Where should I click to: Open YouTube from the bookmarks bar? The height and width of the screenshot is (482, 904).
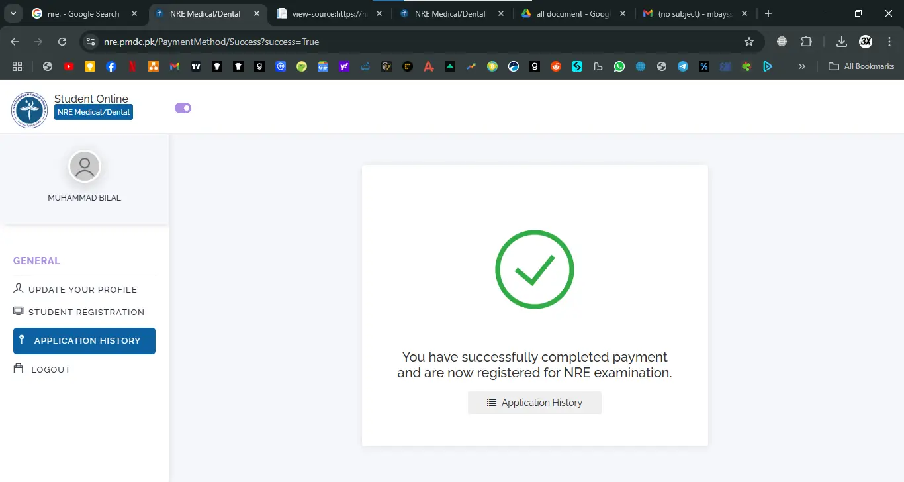(x=69, y=66)
